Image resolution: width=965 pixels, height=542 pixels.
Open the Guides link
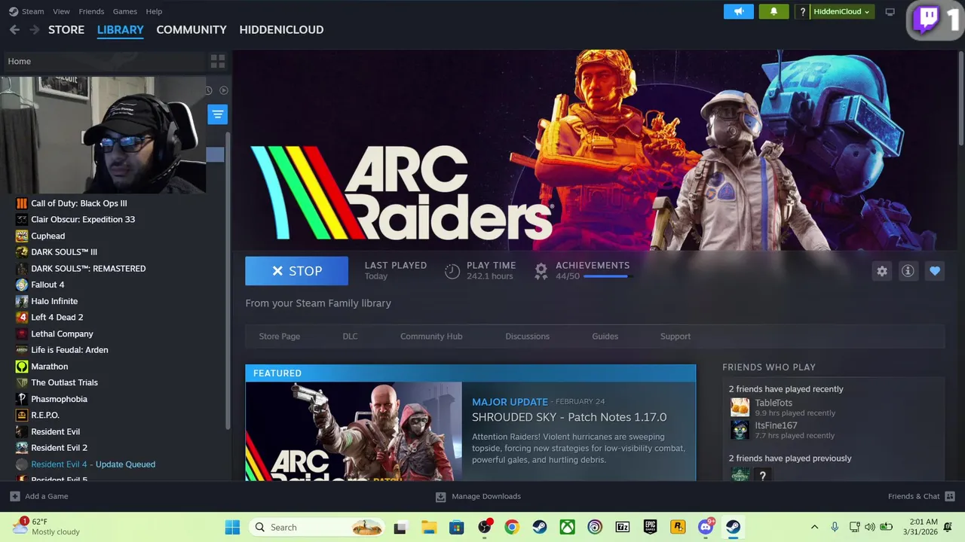tap(605, 336)
